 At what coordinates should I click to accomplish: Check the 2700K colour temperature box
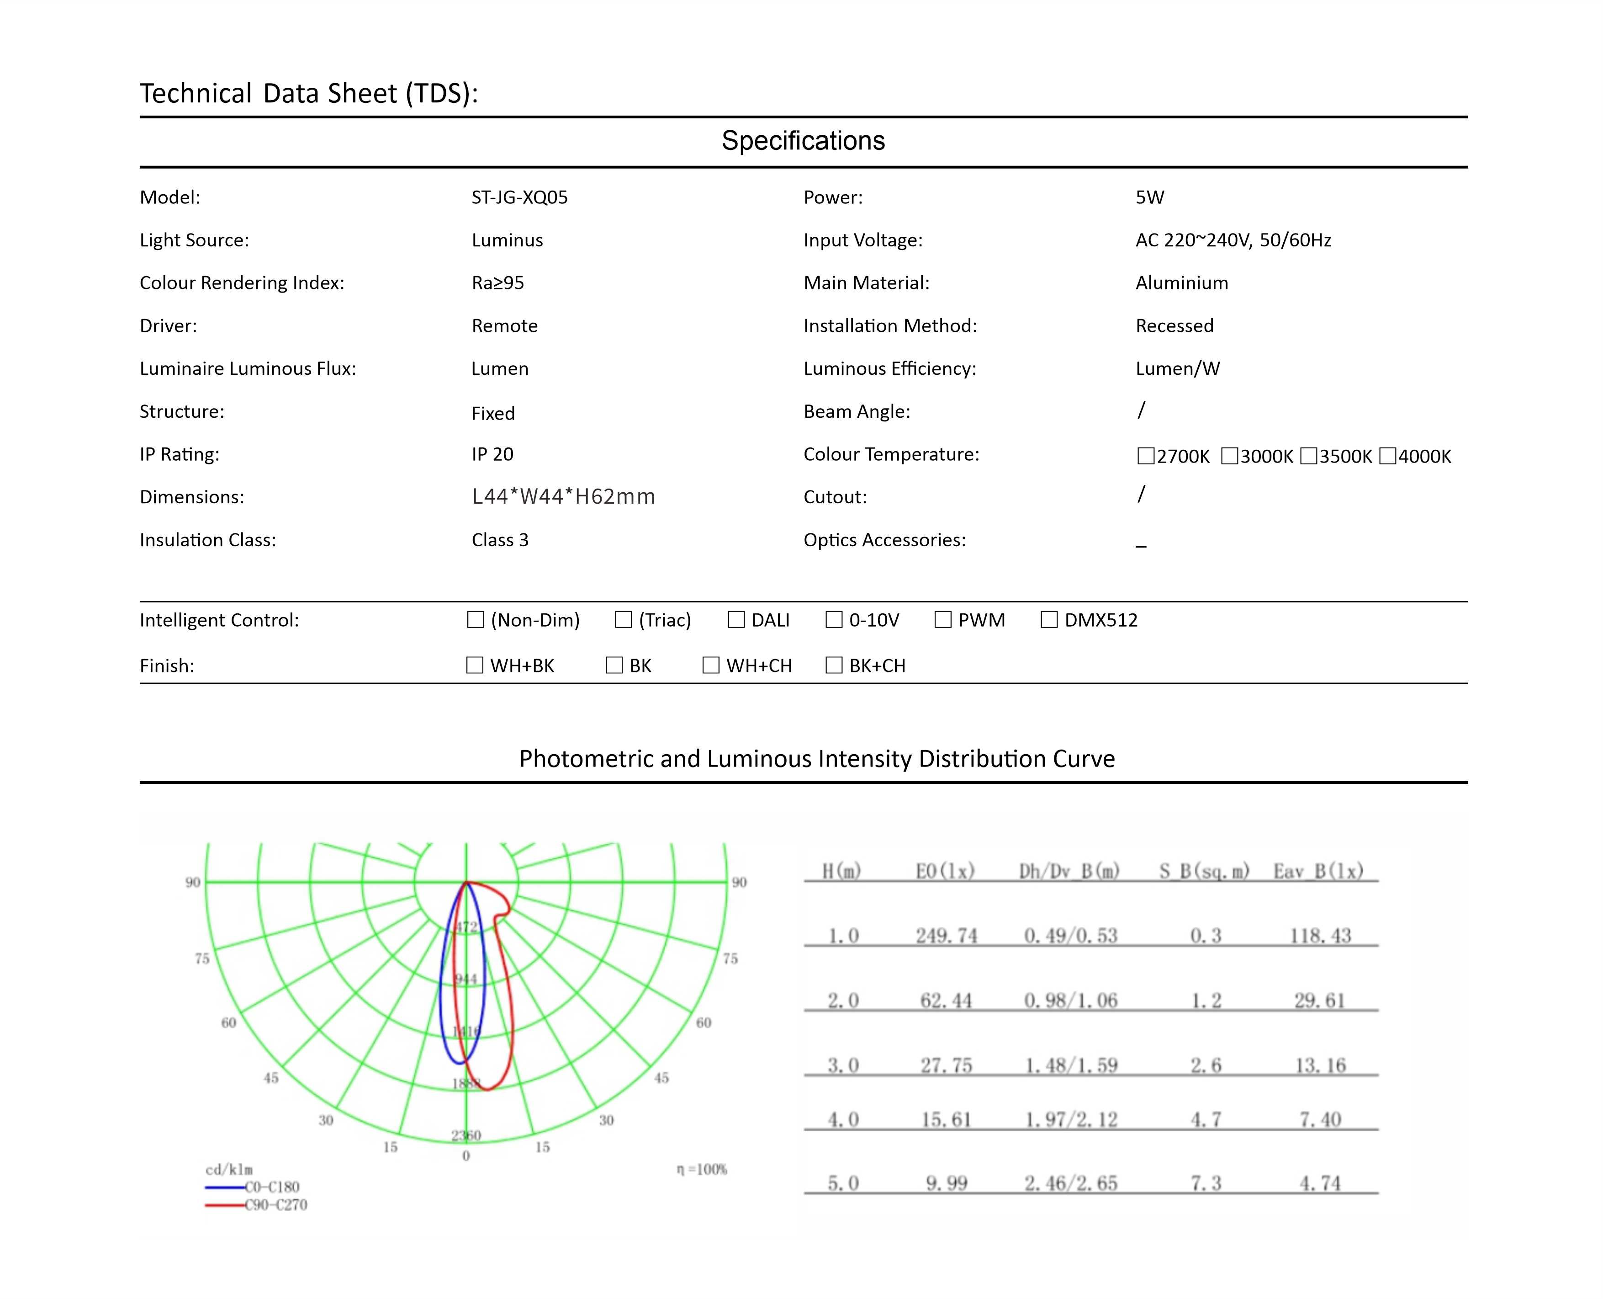click(1145, 456)
